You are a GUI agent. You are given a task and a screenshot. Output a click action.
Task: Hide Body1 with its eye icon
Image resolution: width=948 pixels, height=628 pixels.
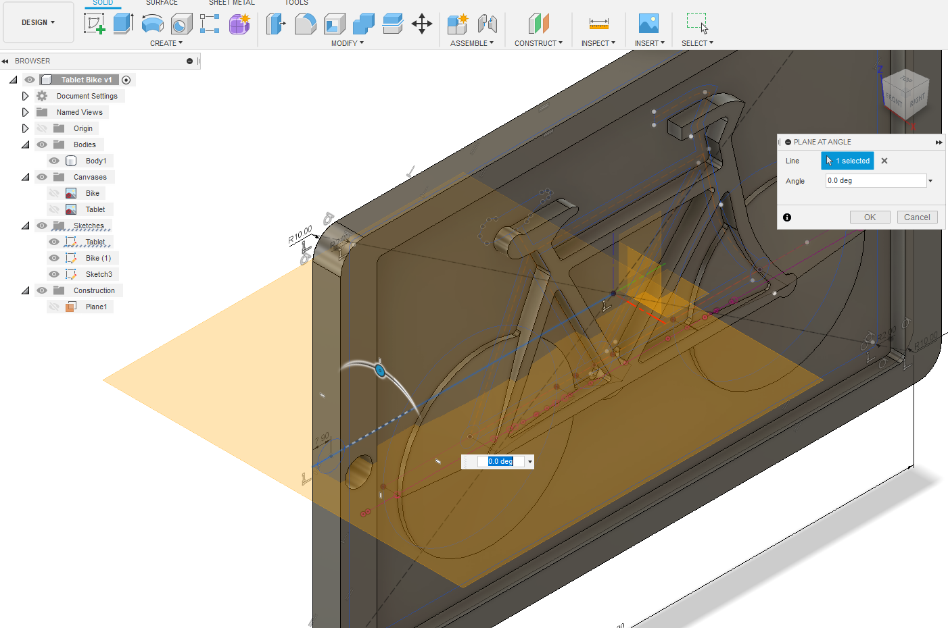point(54,161)
